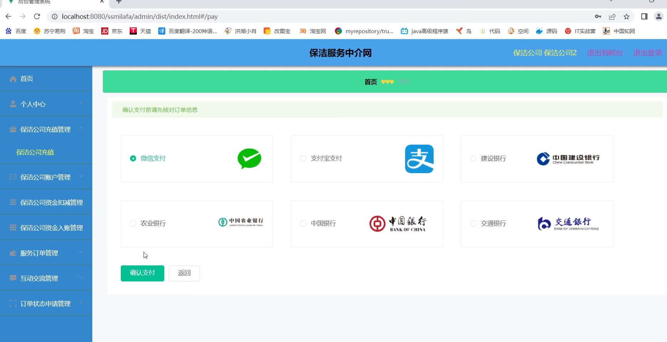Viewport: 667px width, 342px height.
Task: Expand the 保洁公司账户管理 menu
Action: [x=46, y=177]
